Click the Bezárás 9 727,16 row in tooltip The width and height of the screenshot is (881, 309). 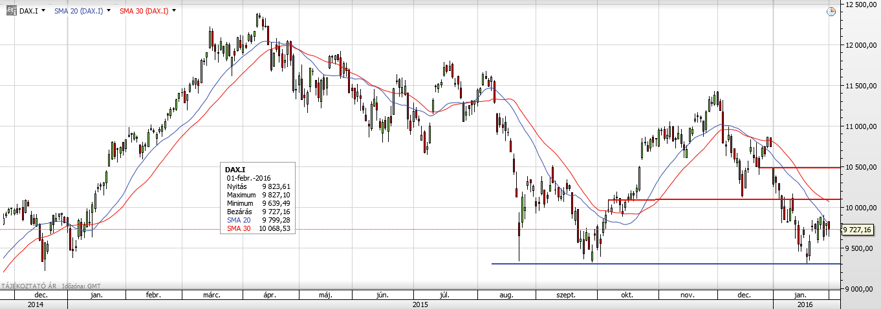259,212
